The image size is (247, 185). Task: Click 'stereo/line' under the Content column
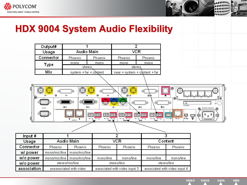(x=166, y=163)
